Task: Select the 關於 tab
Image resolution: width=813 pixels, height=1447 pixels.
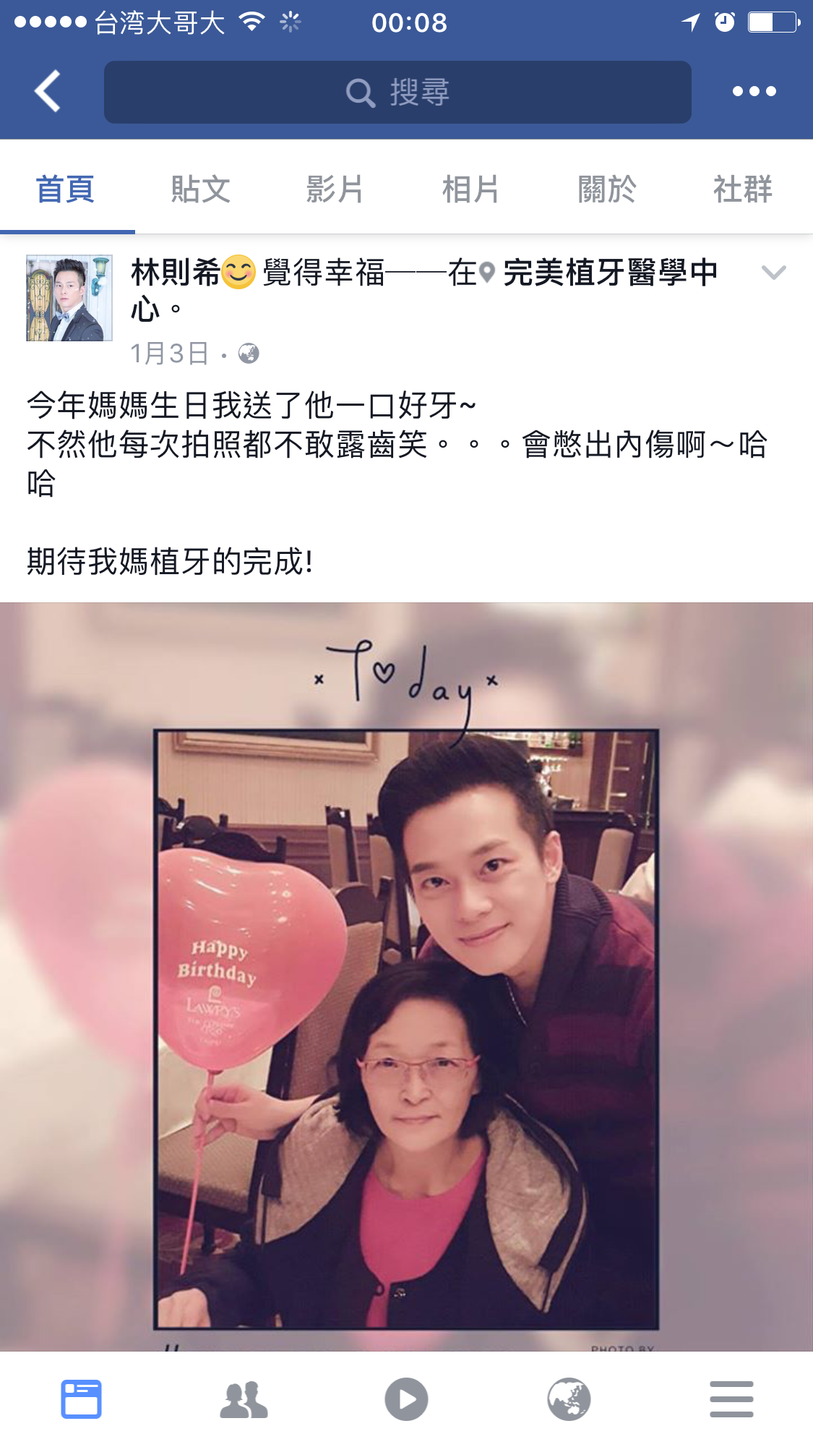Action: [607, 189]
